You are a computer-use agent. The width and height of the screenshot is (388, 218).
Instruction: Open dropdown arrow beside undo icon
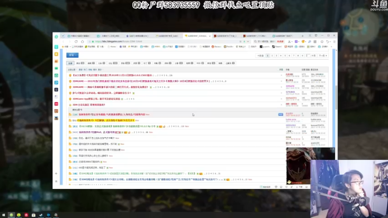point(330,42)
